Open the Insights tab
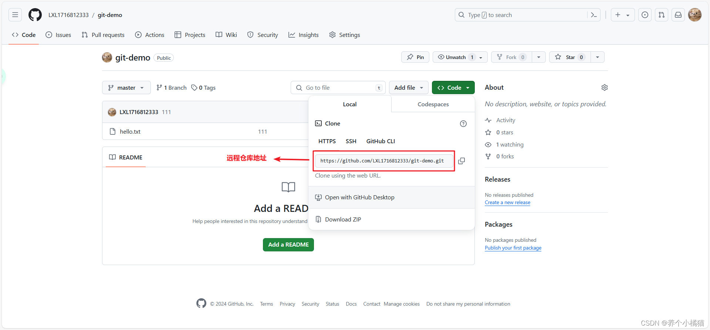This screenshot has height=330, width=710. [304, 35]
